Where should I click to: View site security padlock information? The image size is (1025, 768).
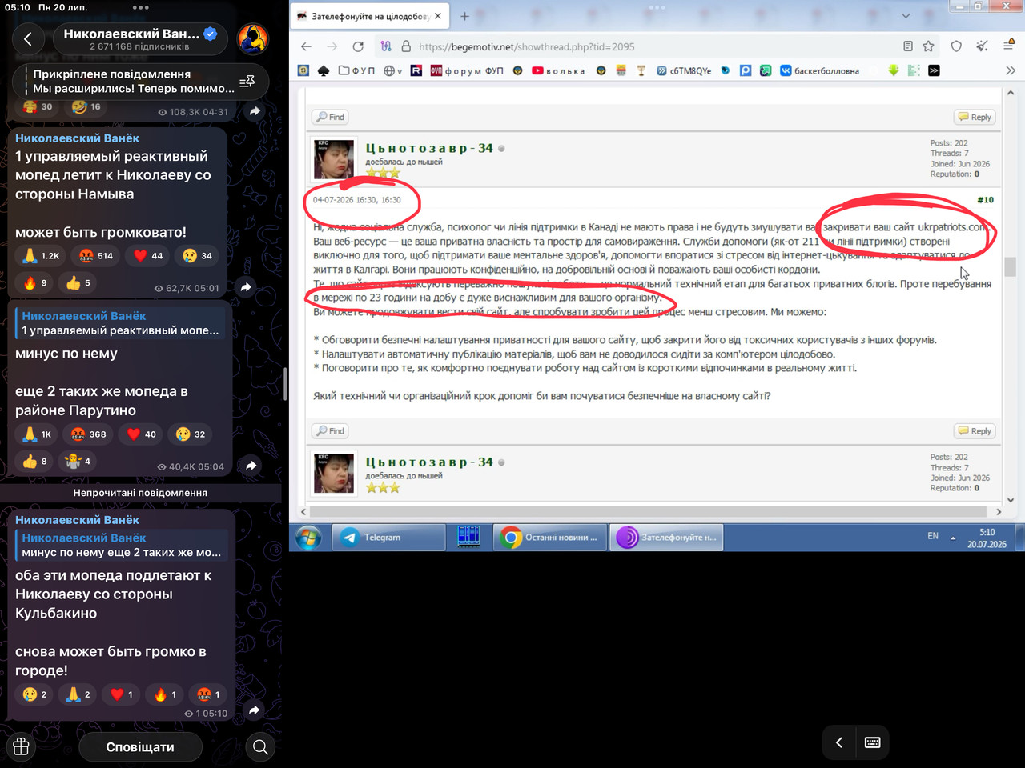pos(406,46)
